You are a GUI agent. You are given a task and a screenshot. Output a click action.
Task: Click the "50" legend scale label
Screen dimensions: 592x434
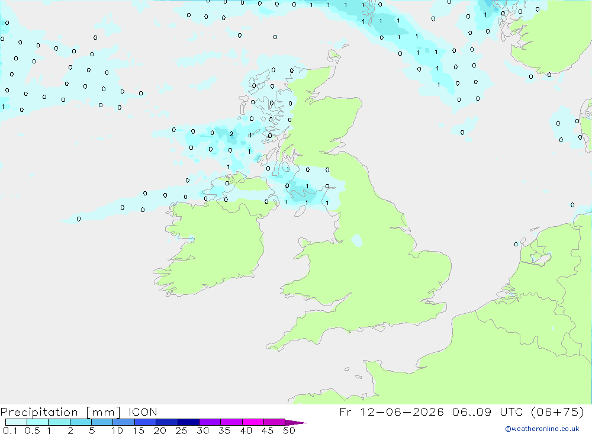[x=289, y=430]
